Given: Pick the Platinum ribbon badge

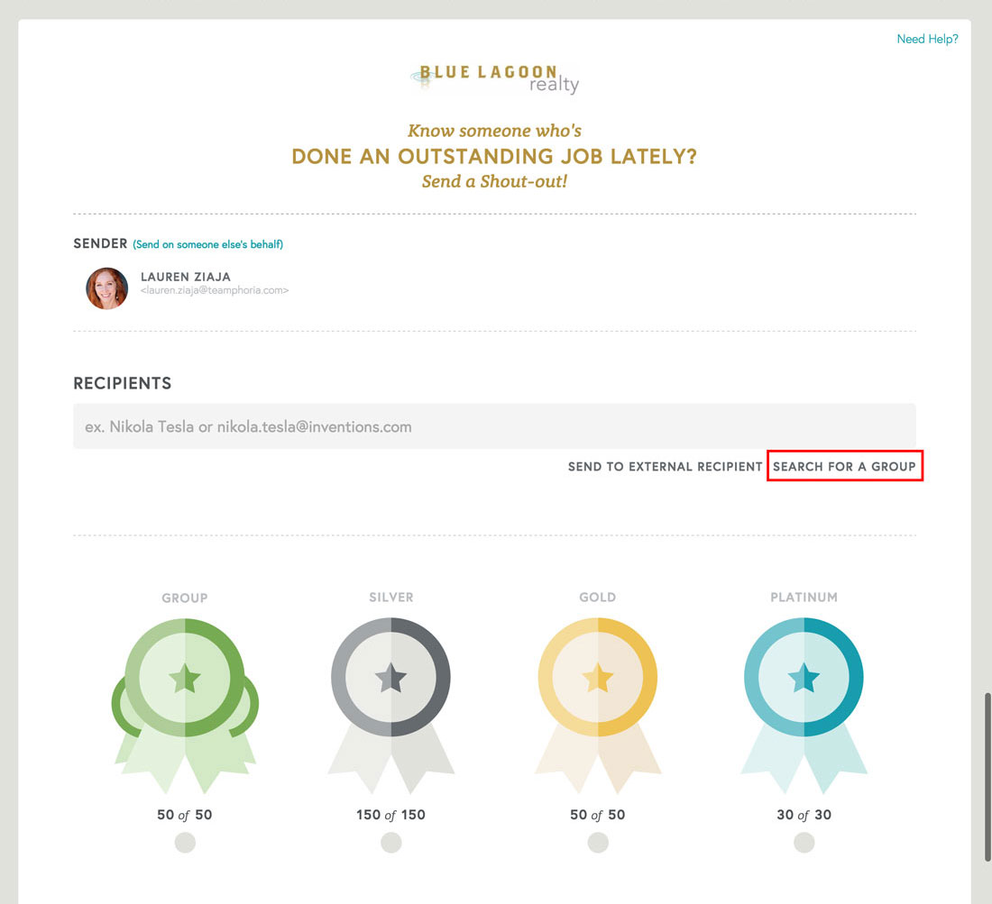Looking at the screenshot, I should [804, 705].
